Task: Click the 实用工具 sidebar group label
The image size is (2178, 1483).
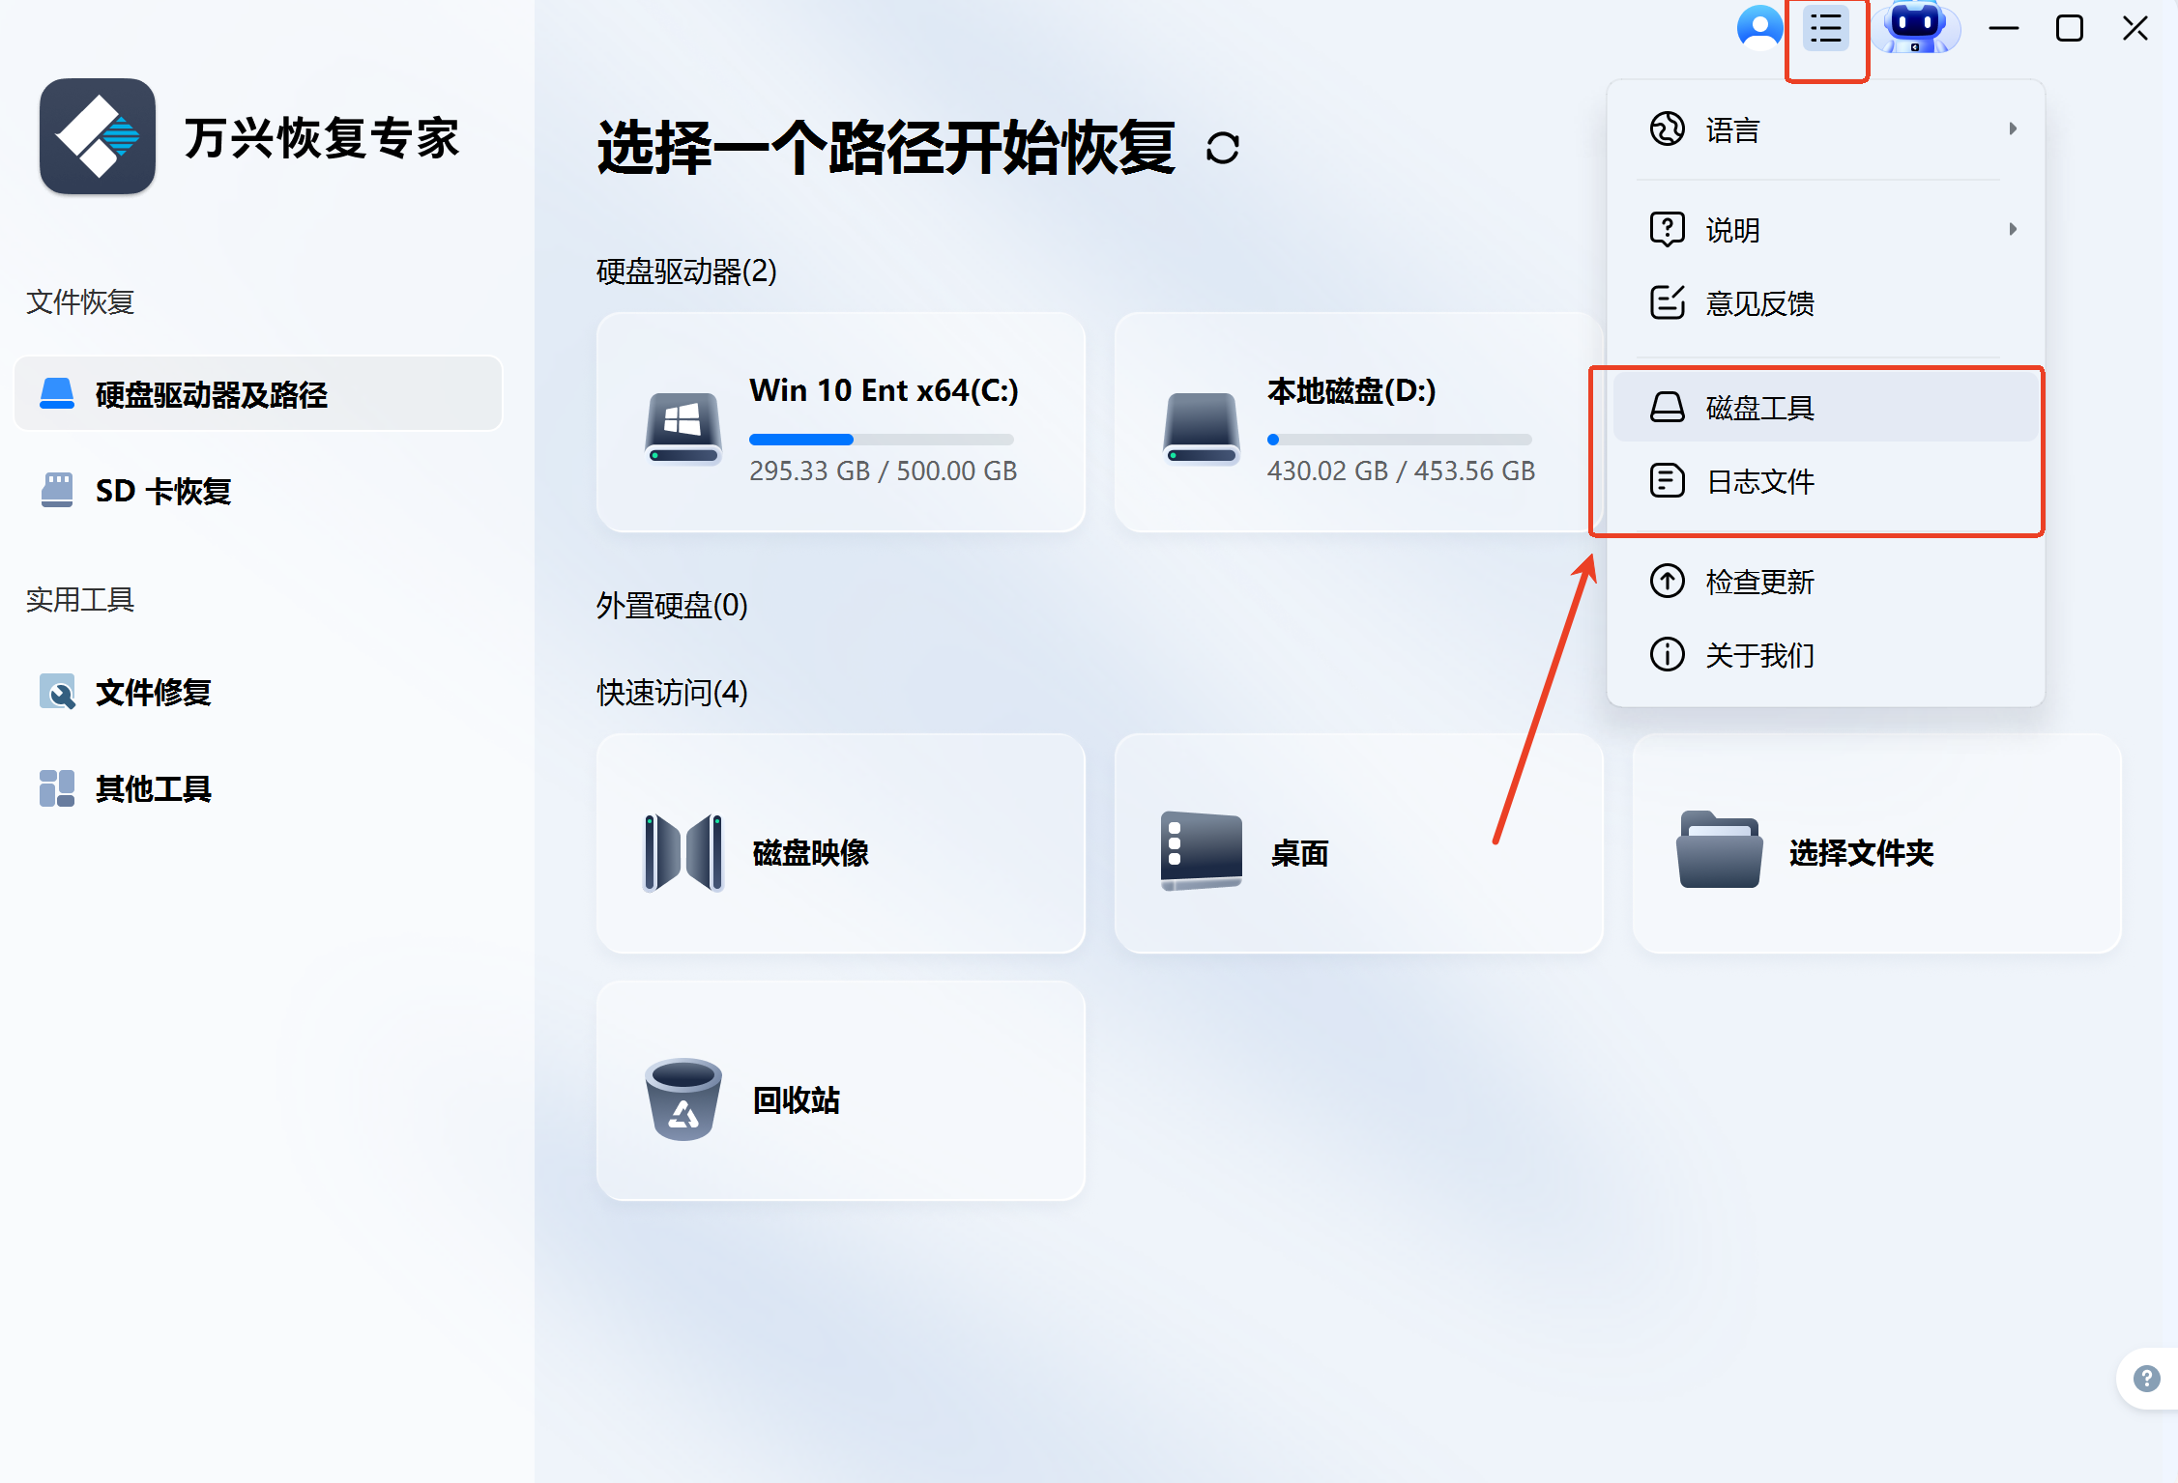Action: (x=80, y=600)
